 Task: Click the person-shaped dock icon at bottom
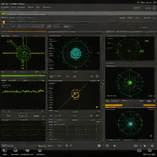coord(16,150)
